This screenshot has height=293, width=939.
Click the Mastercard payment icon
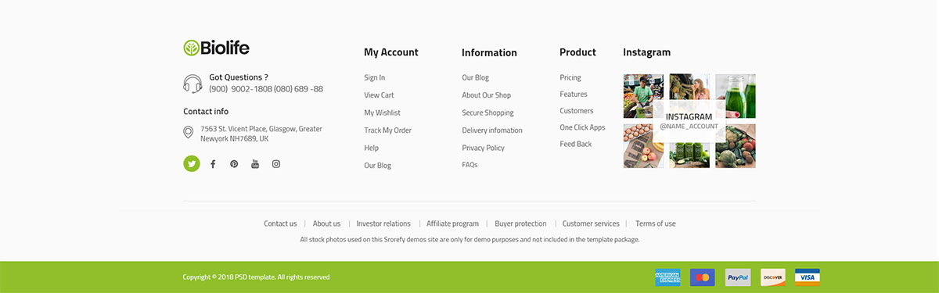pyautogui.click(x=703, y=277)
